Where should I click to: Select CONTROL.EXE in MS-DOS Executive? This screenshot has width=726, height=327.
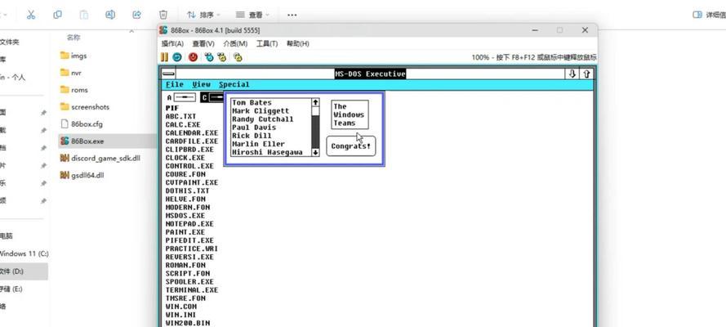tap(189, 166)
